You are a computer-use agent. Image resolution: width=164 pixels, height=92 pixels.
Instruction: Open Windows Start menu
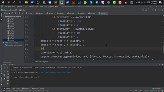click(3, 2)
